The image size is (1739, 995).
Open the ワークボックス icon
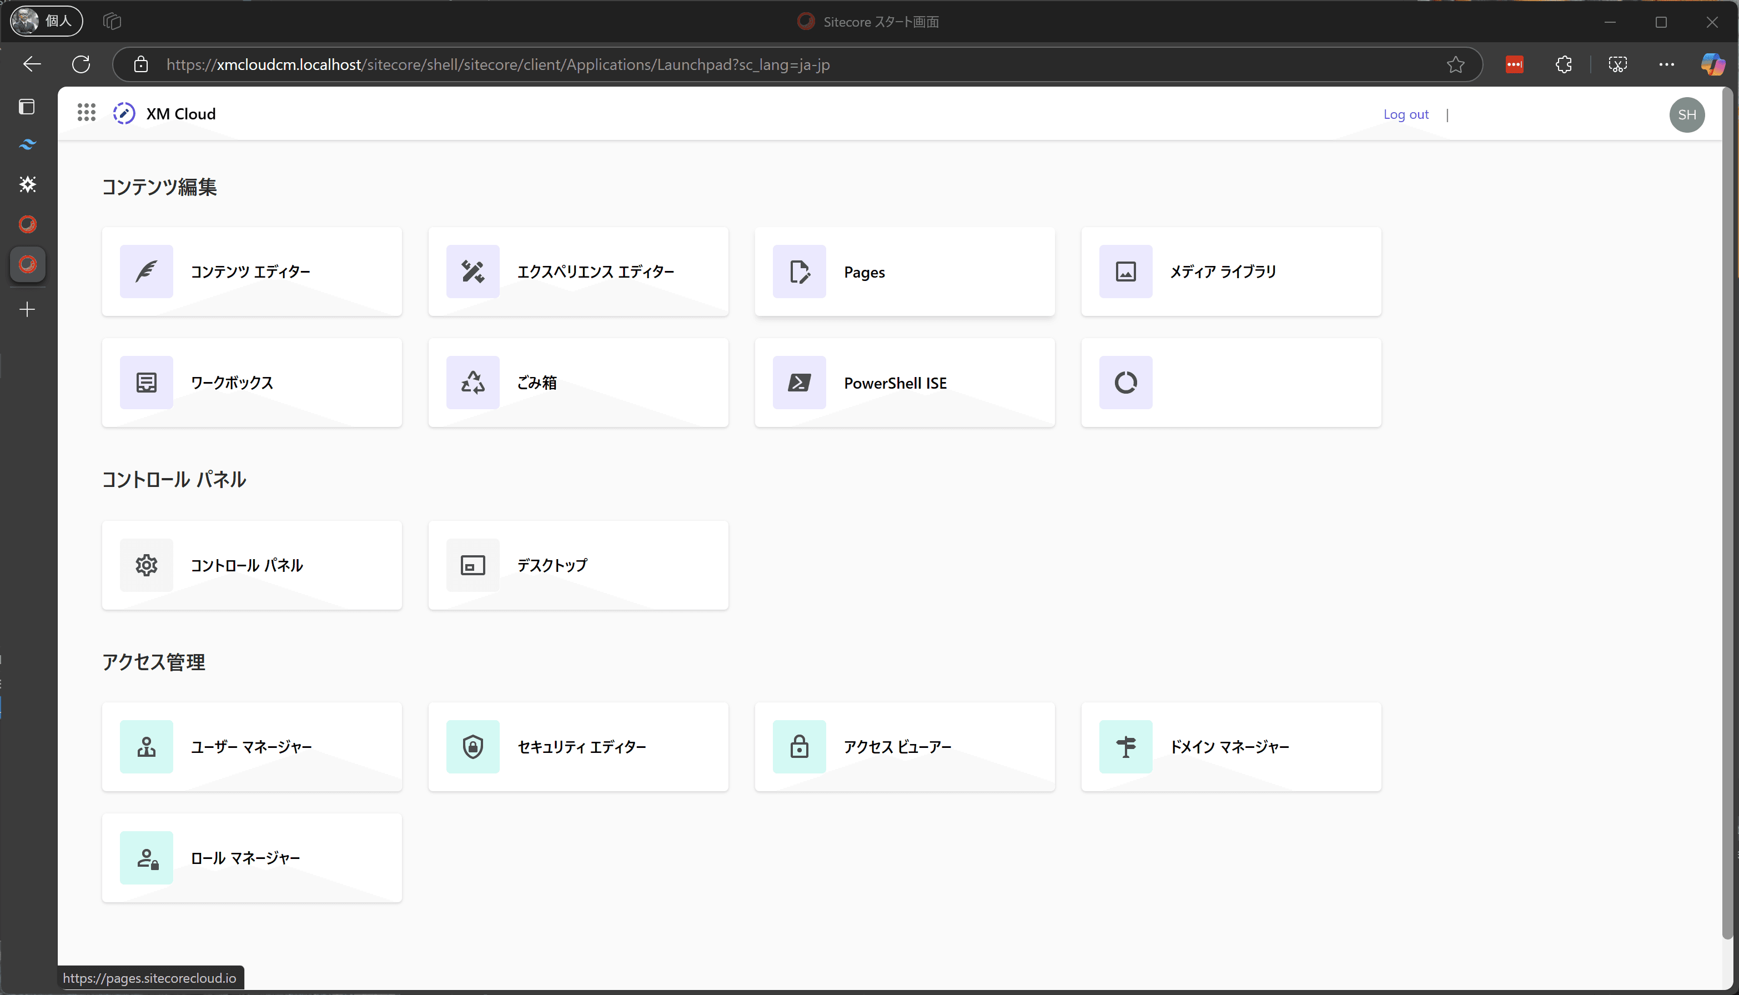[146, 383]
